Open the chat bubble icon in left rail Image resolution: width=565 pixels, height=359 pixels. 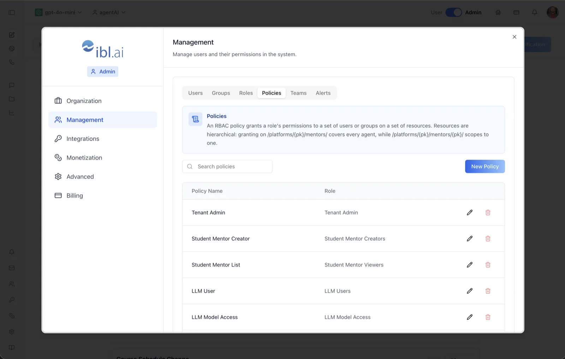point(12,85)
